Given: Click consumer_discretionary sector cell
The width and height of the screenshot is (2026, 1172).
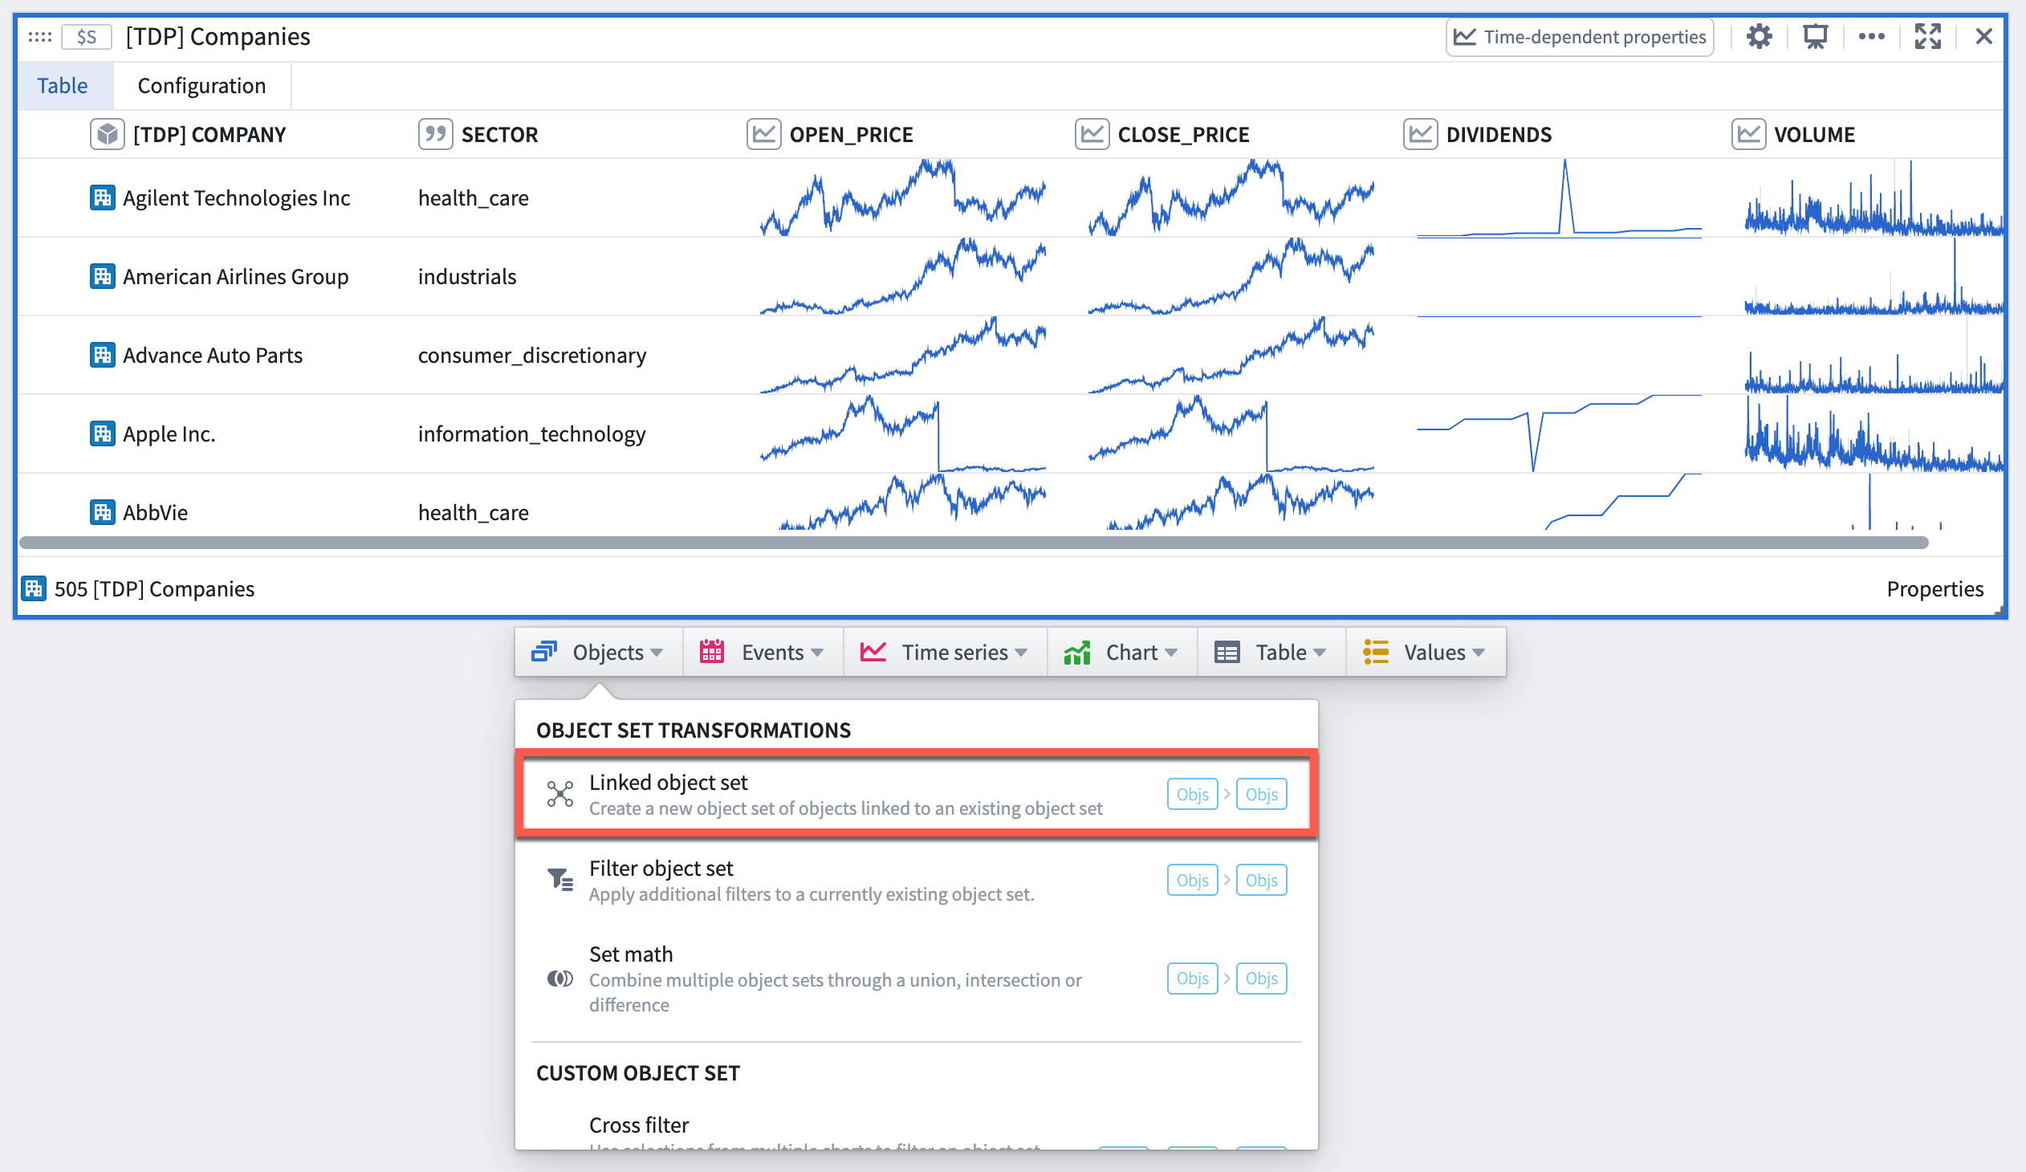Looking at the screenshot, I should [531, 356].
